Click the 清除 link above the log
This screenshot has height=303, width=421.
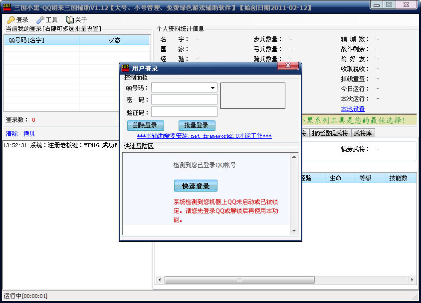[x=11, y=133]
